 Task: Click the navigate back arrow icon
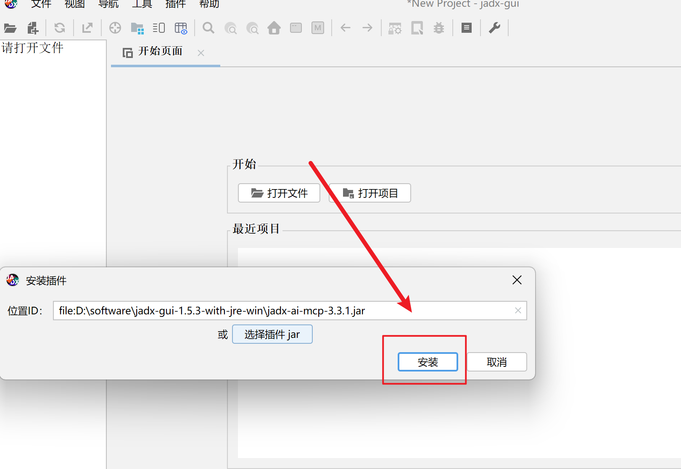tap(346, 28)
